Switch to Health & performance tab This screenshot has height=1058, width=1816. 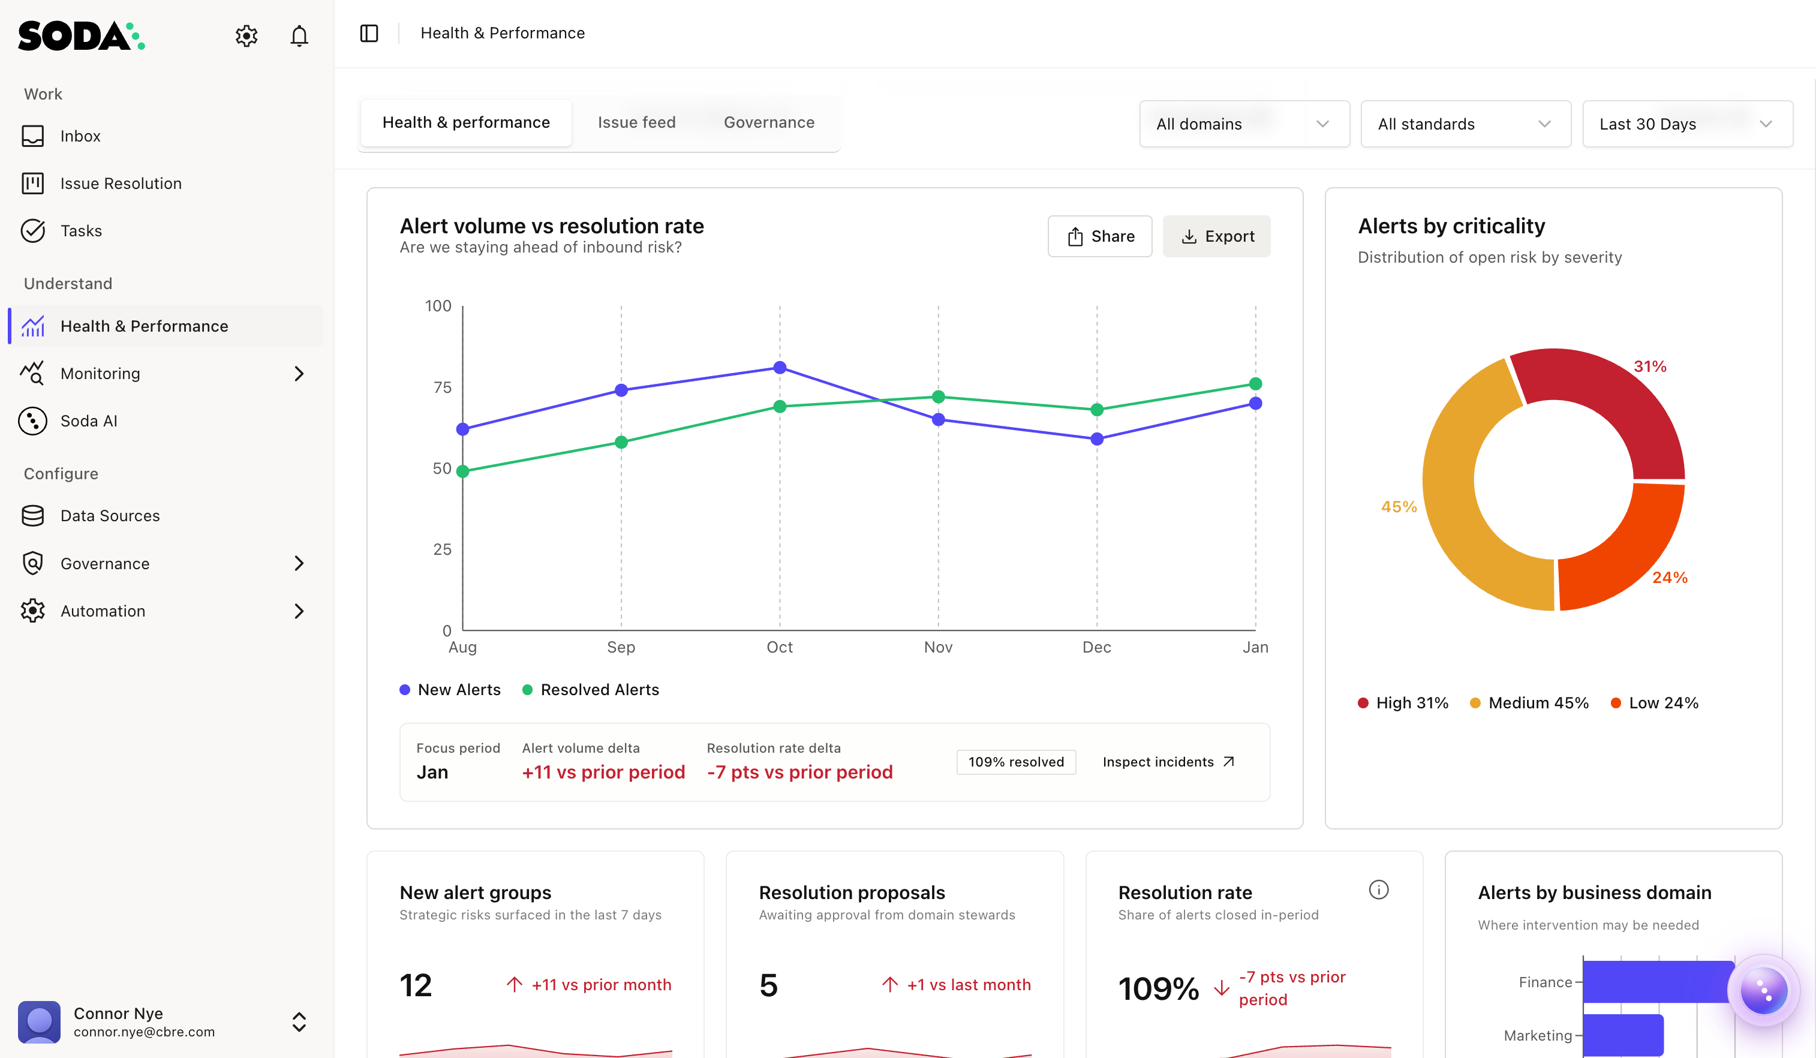point(465,122)
